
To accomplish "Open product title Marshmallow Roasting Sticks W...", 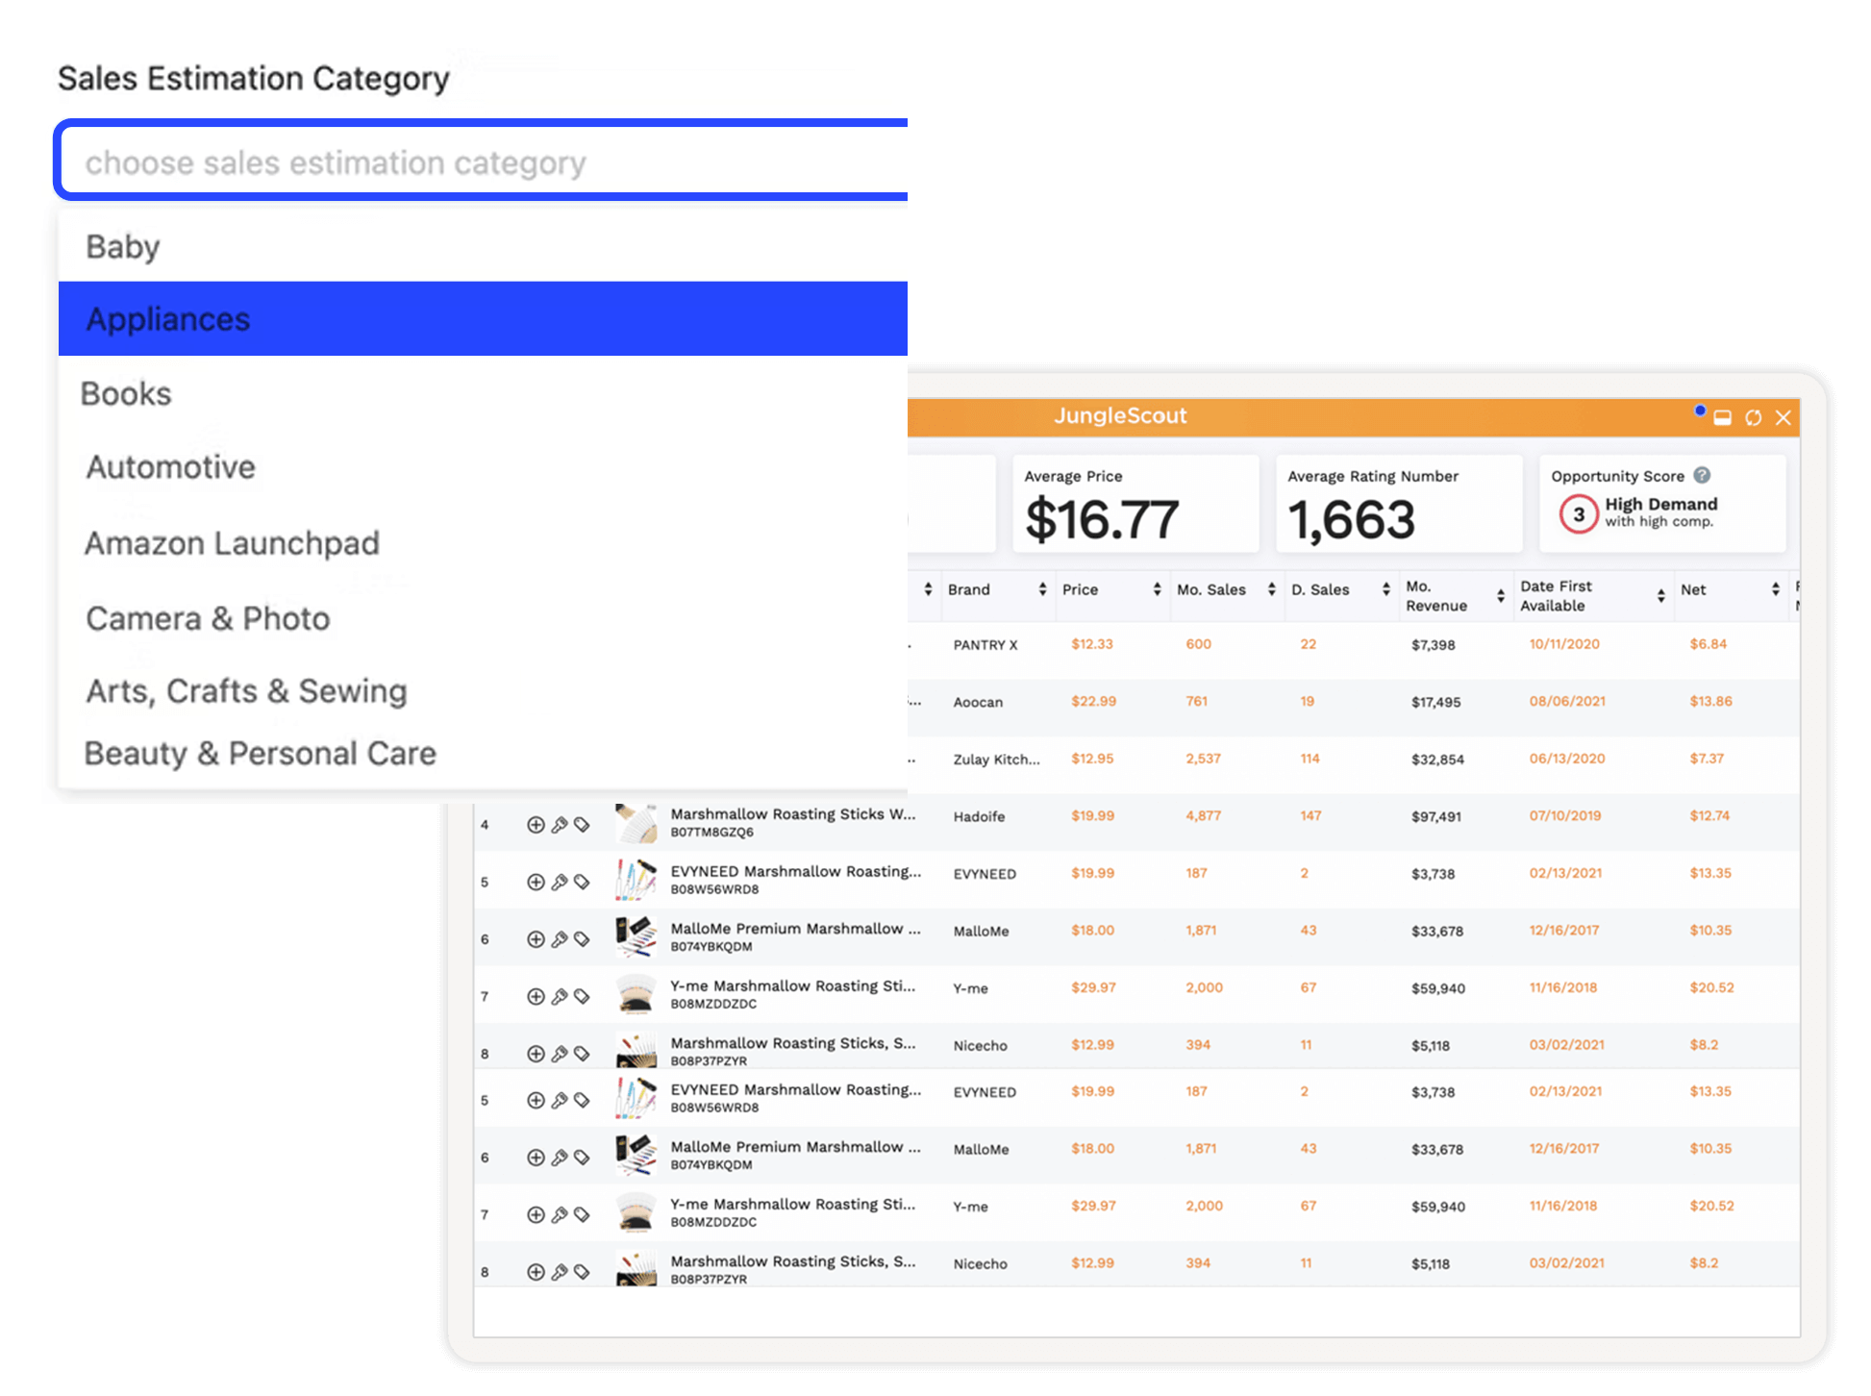I will [793, 813].
